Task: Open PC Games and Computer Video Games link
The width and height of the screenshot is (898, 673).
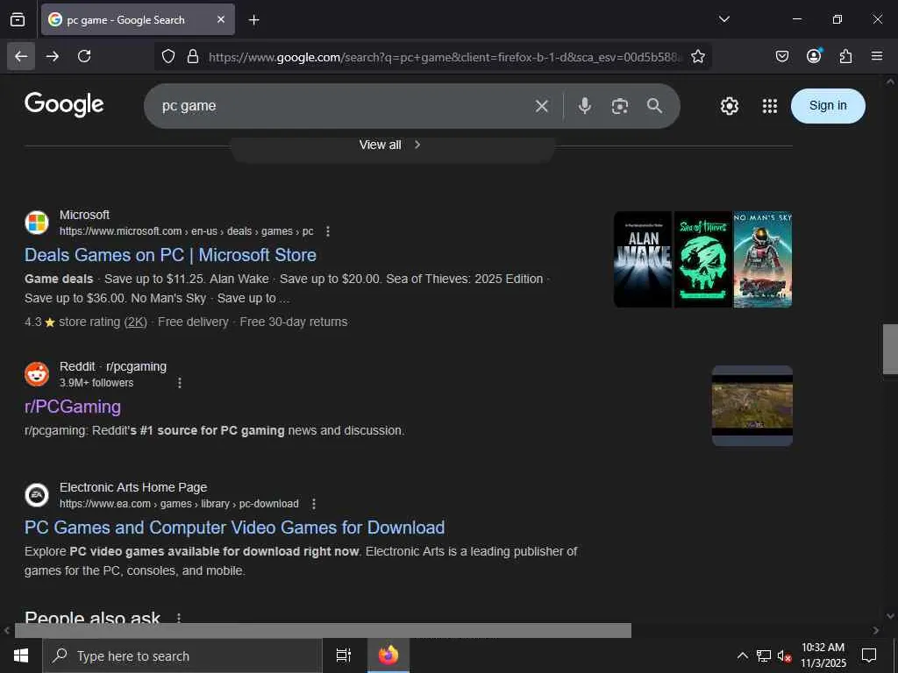Action: tap(235, 527)
